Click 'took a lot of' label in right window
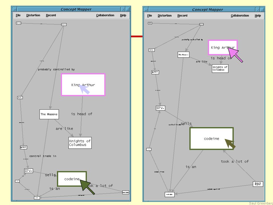The image size is (273, 205). tap(235, 162)
